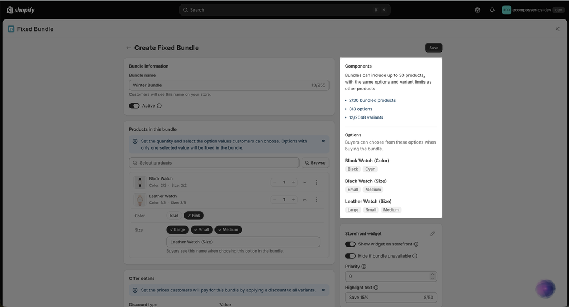
Task: Click the Priority number field
Action: click(391, 276)
